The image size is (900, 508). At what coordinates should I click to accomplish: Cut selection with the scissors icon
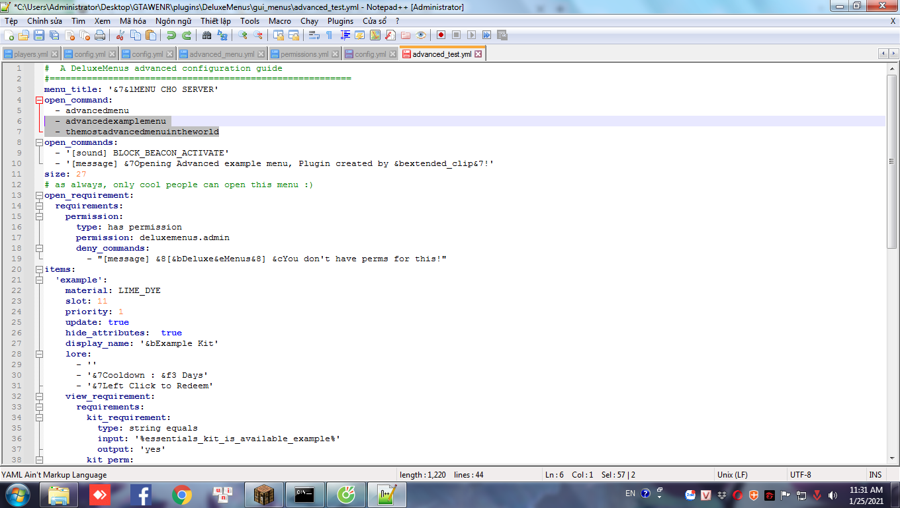coord(120,35)
